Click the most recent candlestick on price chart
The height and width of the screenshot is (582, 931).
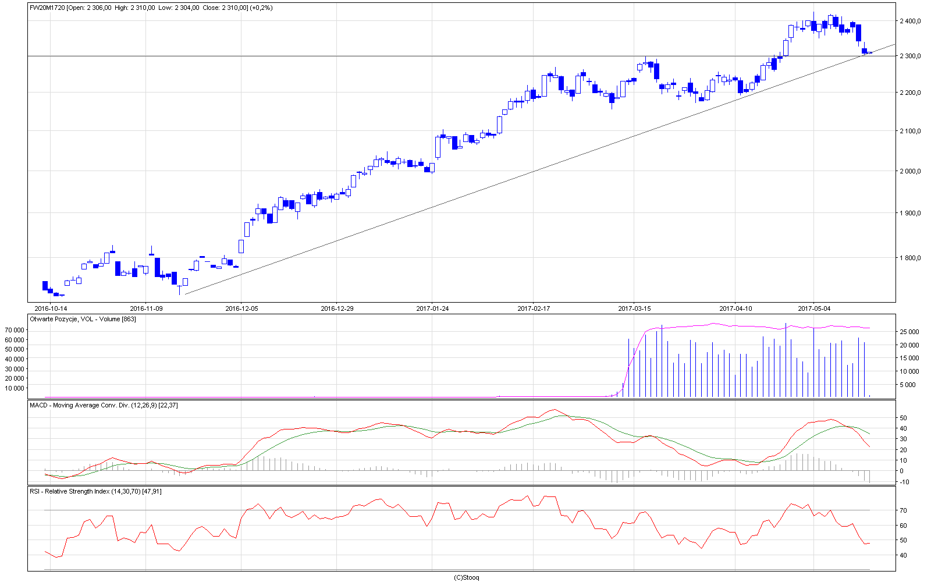coord(870,52)
